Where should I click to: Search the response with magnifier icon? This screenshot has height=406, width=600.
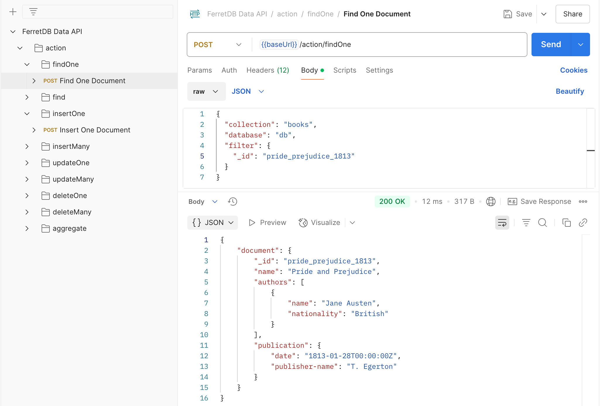point(542,223)
